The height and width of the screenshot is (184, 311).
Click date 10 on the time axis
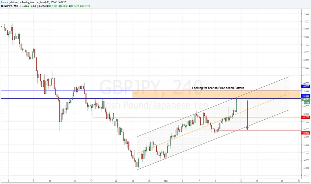(x=50, y=181)
